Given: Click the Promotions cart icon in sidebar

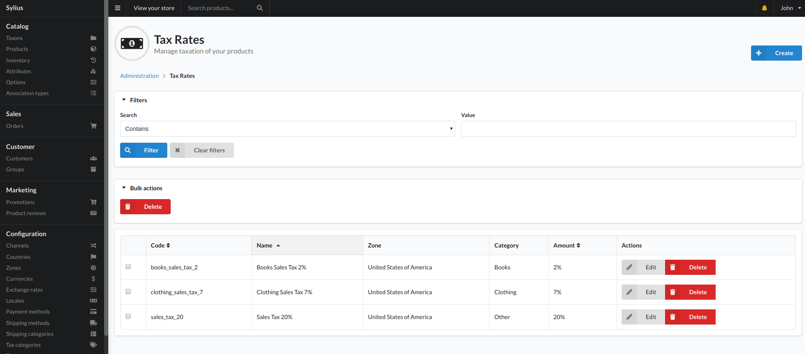Looking at the screenshot, I should pos(93,202).
